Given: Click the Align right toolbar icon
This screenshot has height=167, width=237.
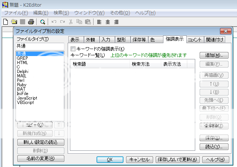Looking at the screenshot, I should pos(116,22).
